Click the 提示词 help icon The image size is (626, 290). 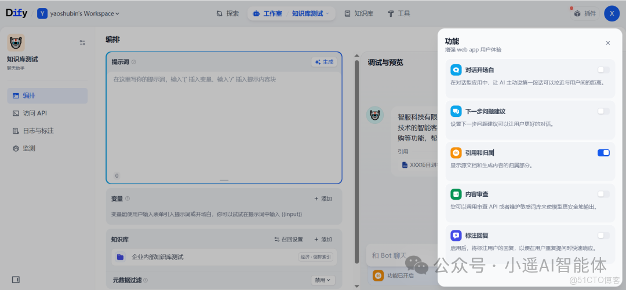pos(134,62)
